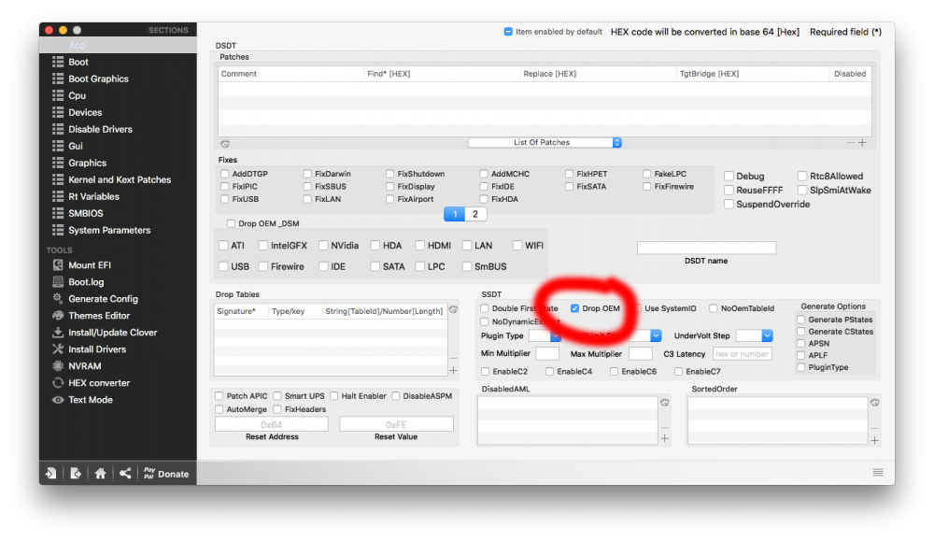The width and height of the screenshot is (934, 541).
Task: Open the Kernel and Kext Patches section
Action: point(118,179)
